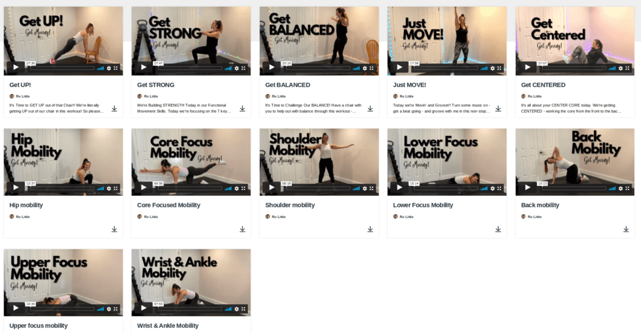Seek the Just MOVE! video progress bar

(x=446, y=68)
